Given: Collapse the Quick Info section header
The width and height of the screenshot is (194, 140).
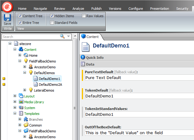Looking at the screenshot, I should tap(137, 57).
